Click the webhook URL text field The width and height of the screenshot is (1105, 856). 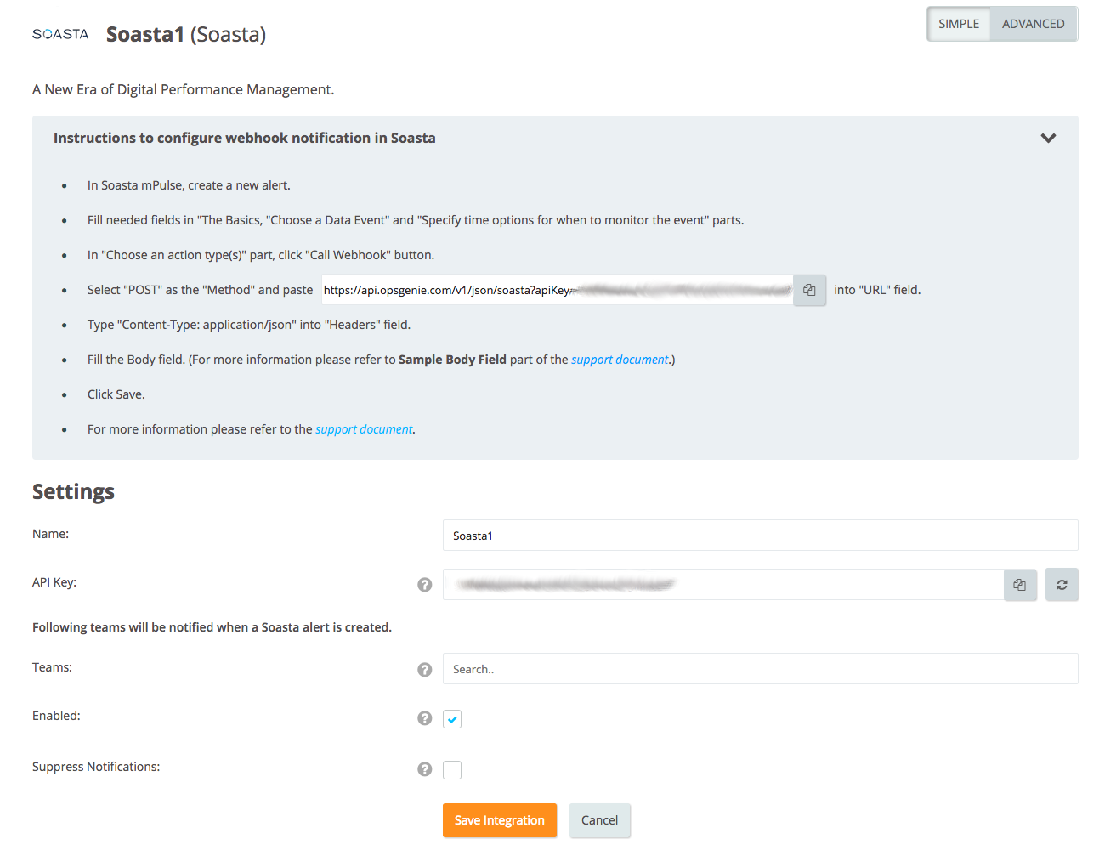558,290
